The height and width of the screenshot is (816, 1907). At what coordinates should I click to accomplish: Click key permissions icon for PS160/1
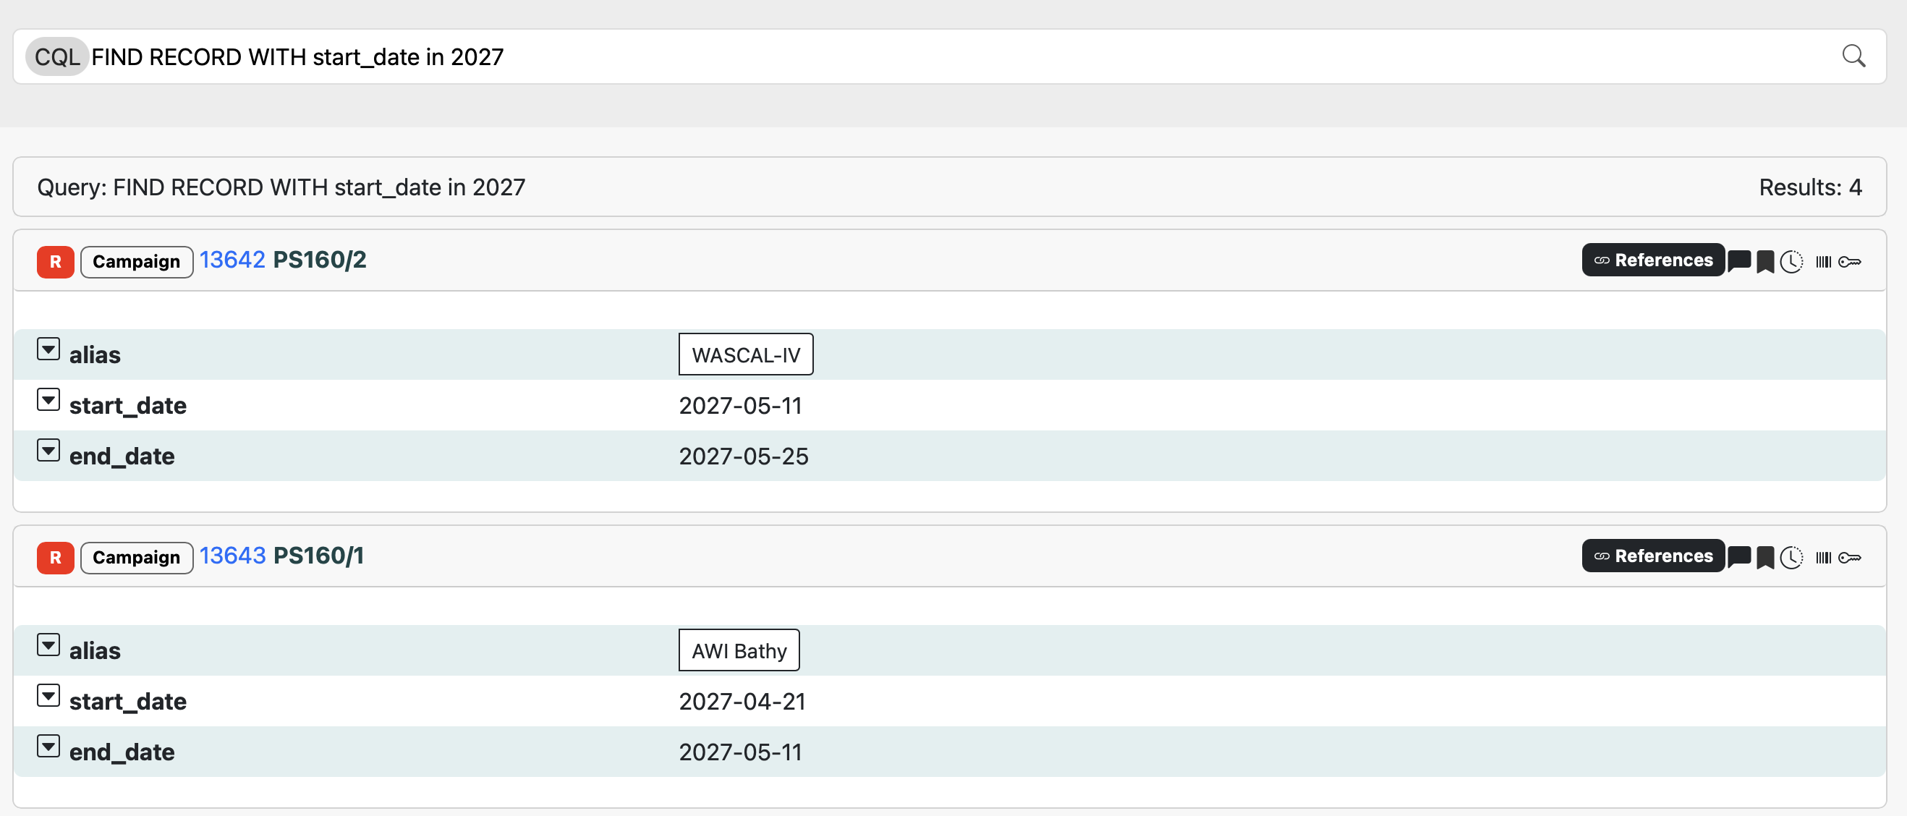[x=1849, y=557]
